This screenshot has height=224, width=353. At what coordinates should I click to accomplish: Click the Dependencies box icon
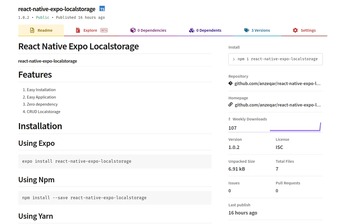[x=133, y=30]
